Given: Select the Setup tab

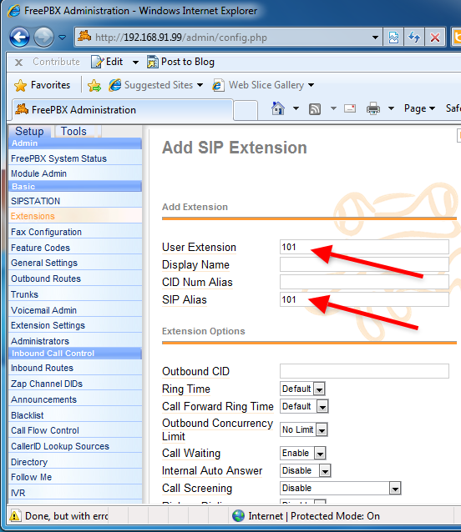Looking at the screenshot, I should [x=29, y=131].
